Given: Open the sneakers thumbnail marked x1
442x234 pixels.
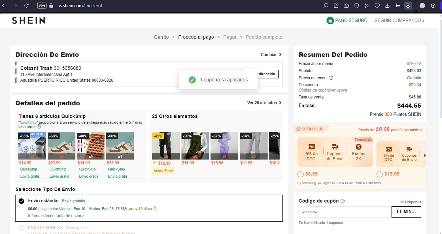Looking at the screenshot, I should (x=120, y=146).
